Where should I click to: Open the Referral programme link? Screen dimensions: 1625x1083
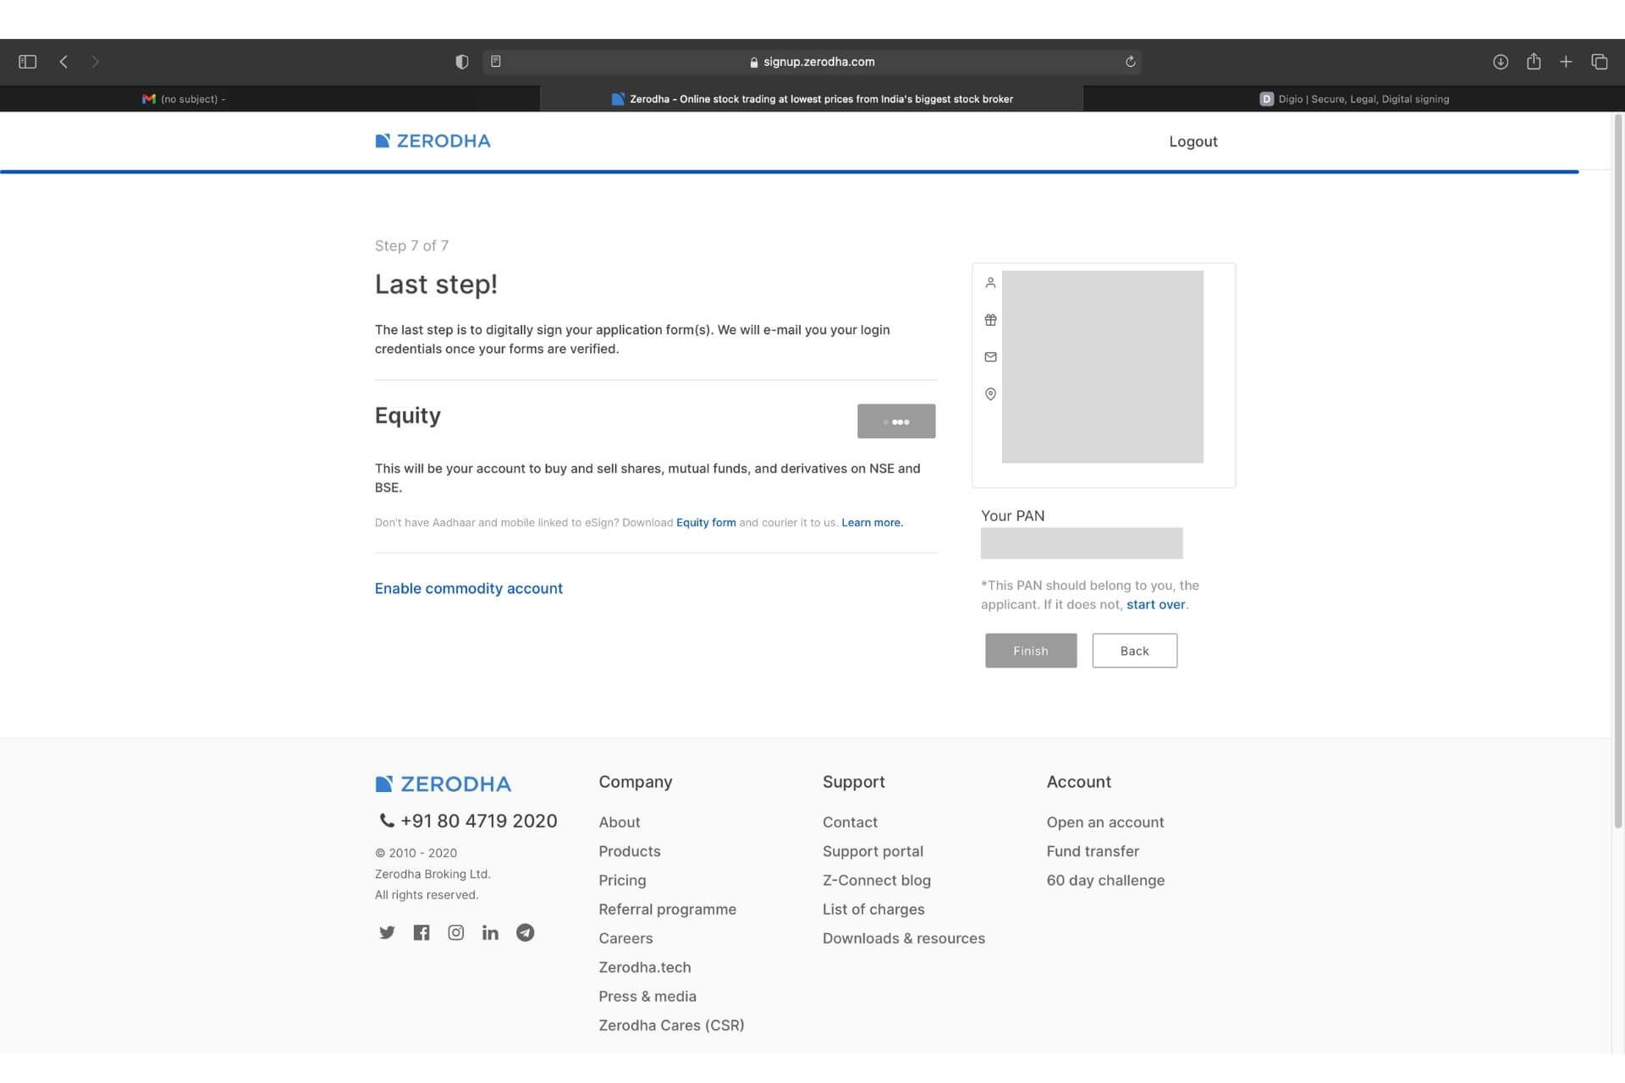tap(667, 910)
